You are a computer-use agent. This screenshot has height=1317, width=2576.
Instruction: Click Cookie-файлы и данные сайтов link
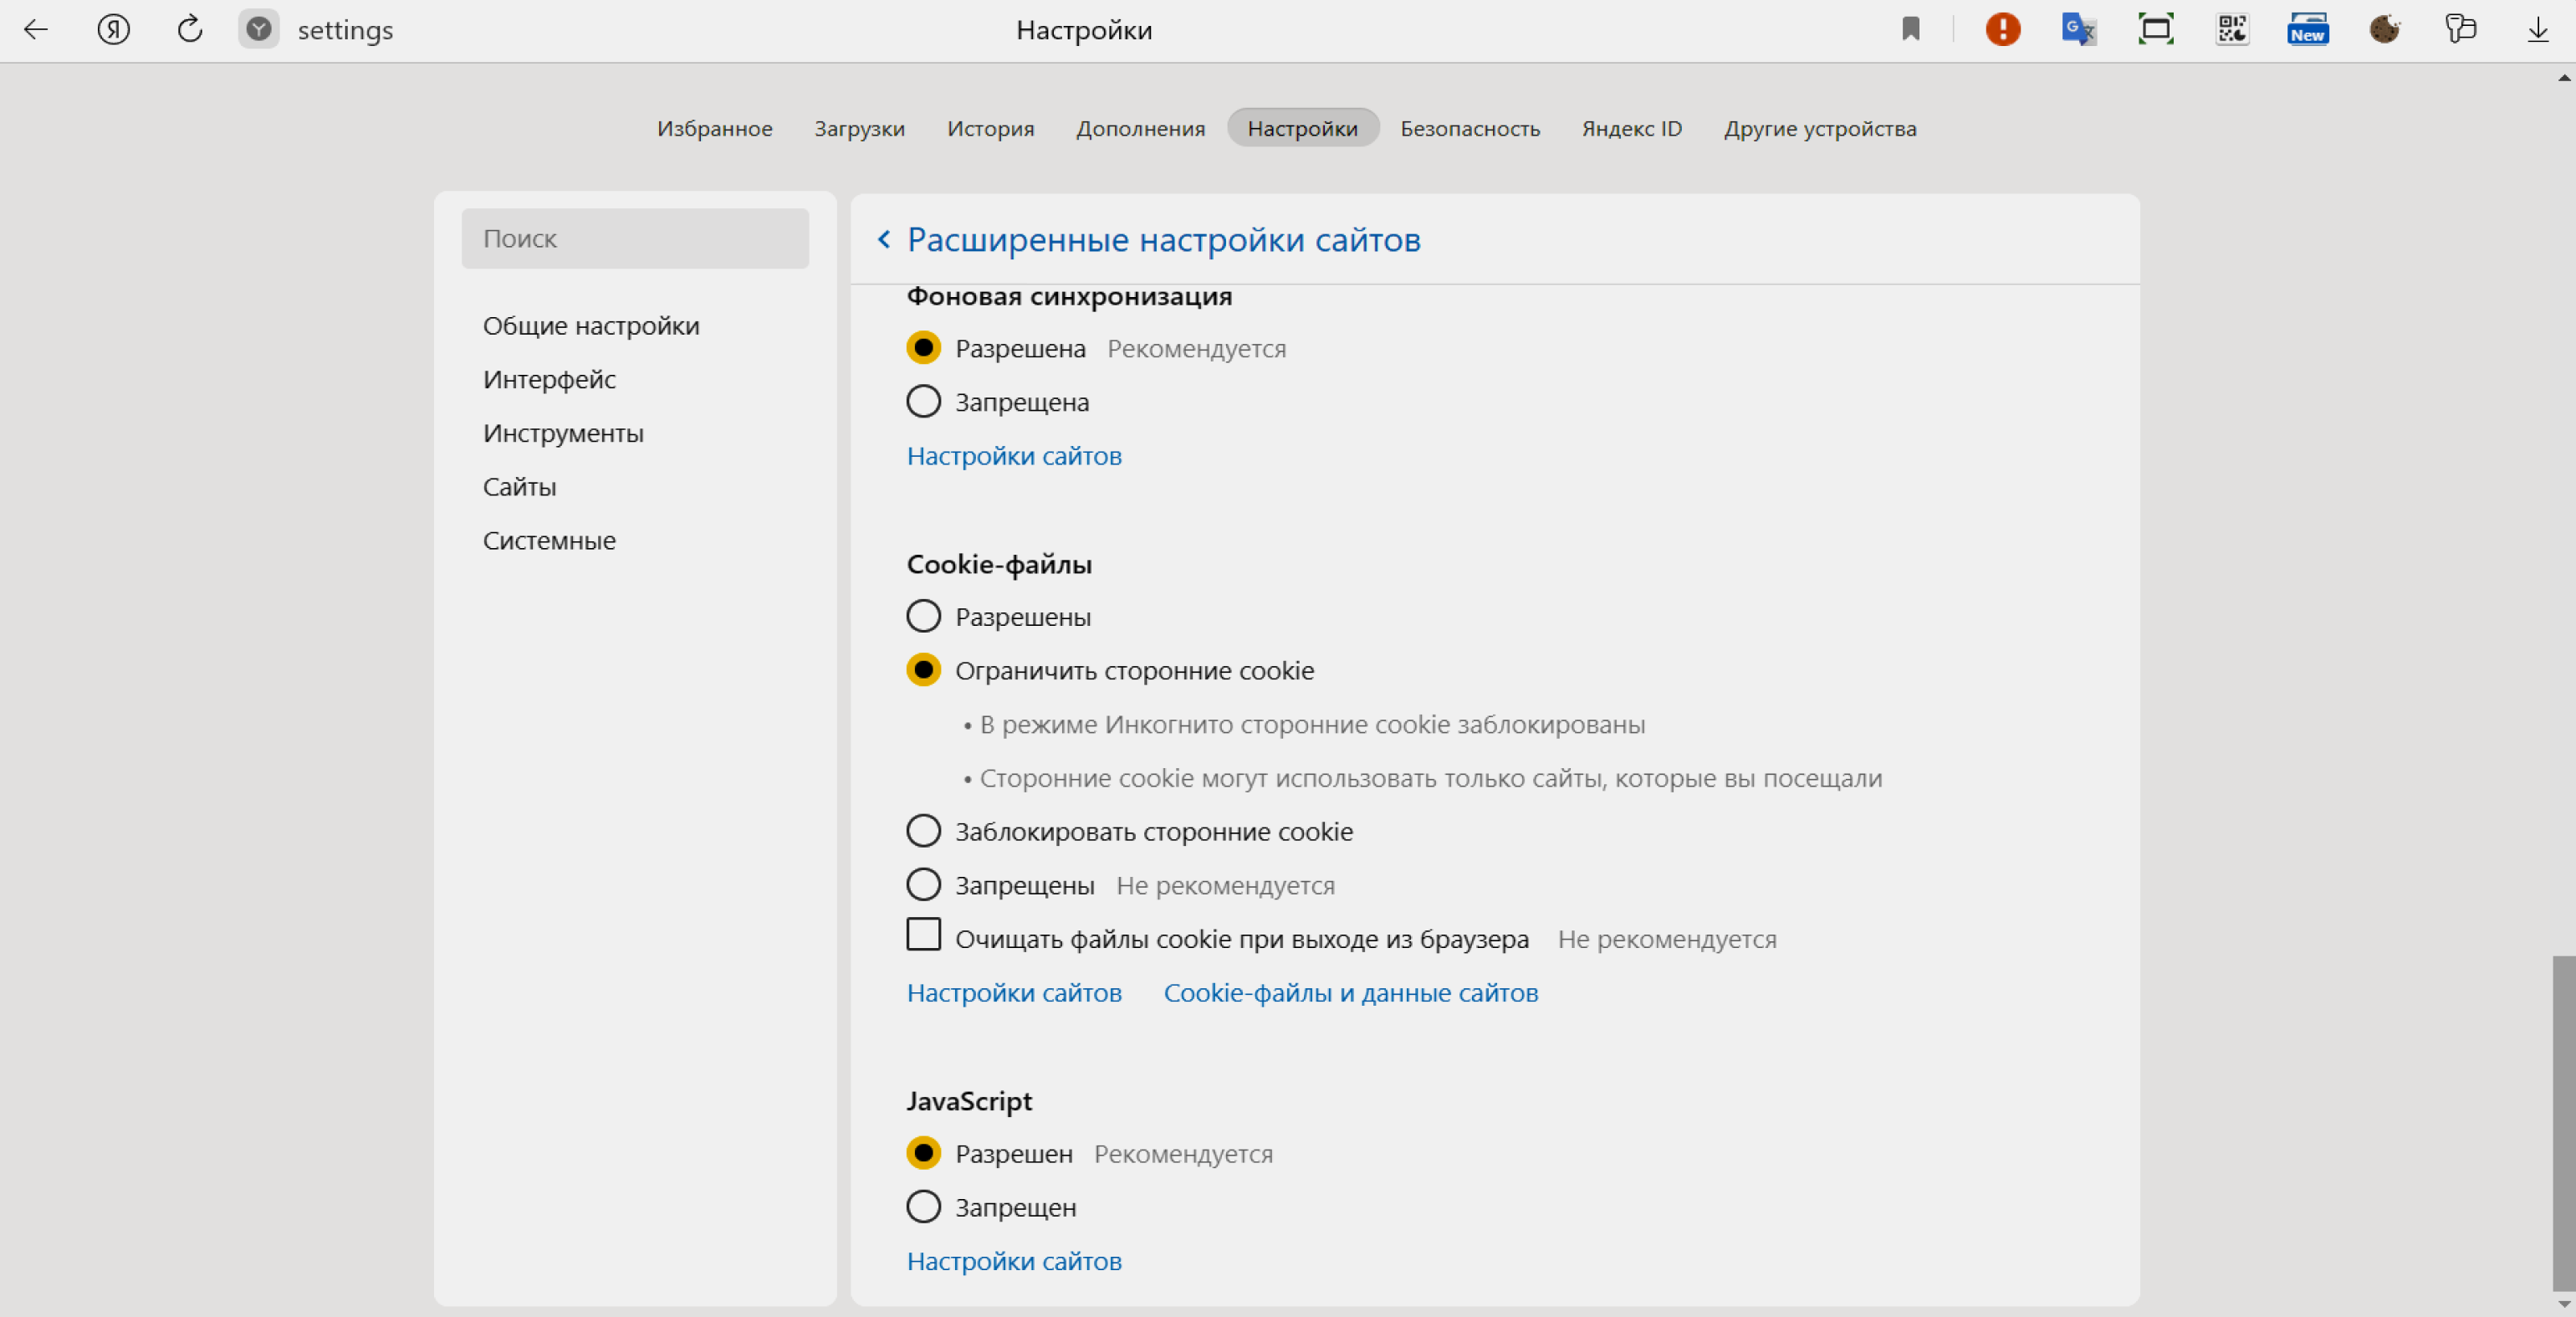[x=1351, y=990]
